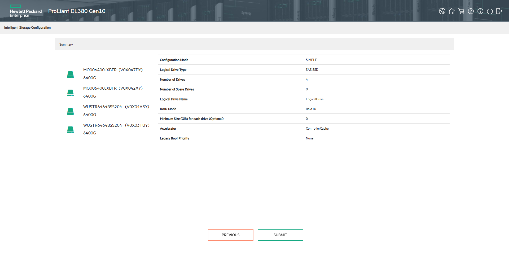509x259 pixels.
Task: Click the RAID Mode Raid10 value
Action: (x=311, y=109)
